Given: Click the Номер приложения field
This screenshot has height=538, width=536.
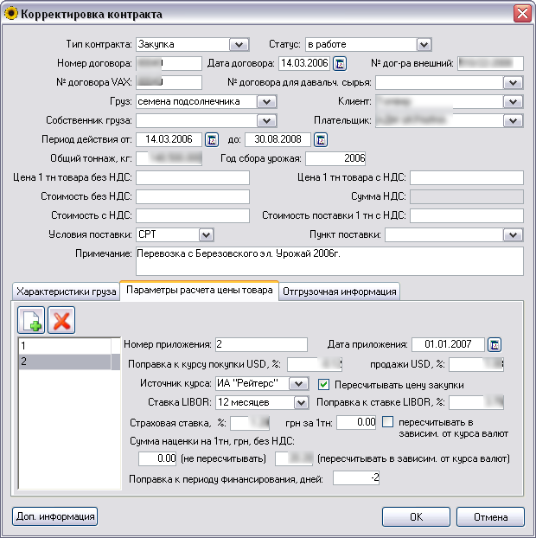Looking at the screenshot, I should point(261,344).
